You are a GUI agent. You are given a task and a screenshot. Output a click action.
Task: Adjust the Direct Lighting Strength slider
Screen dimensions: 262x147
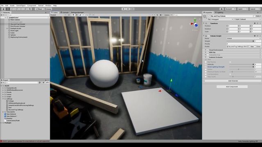tap(242, 67)
